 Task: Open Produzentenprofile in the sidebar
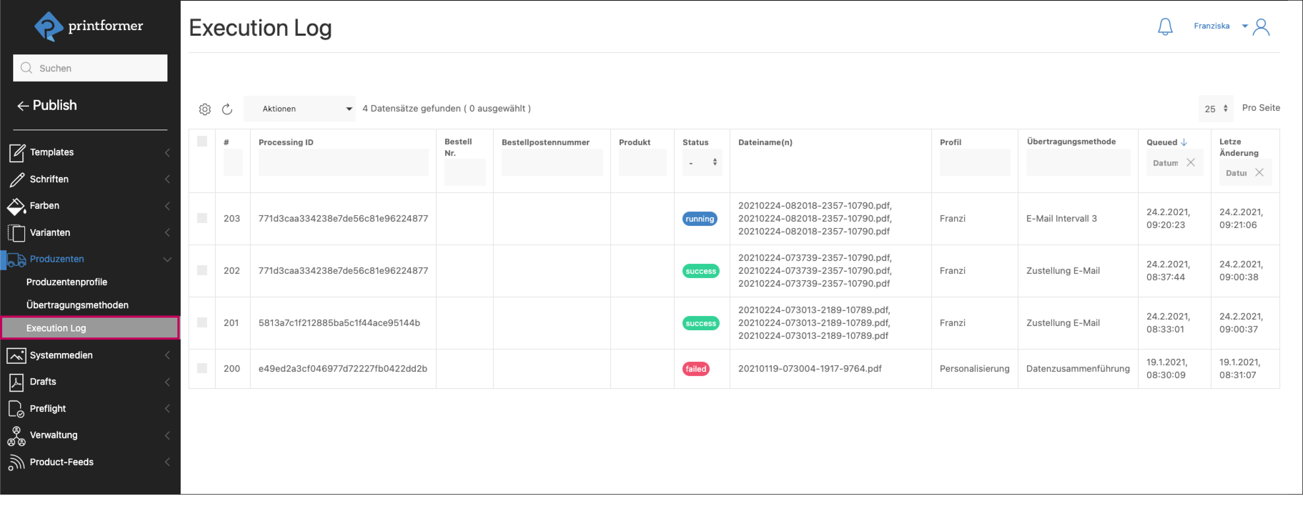[67, 282]
